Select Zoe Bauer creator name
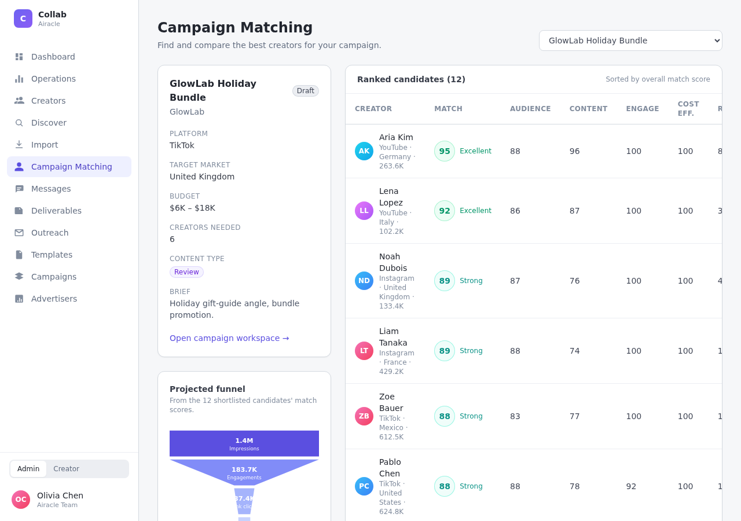 click(x=391, y=402)
